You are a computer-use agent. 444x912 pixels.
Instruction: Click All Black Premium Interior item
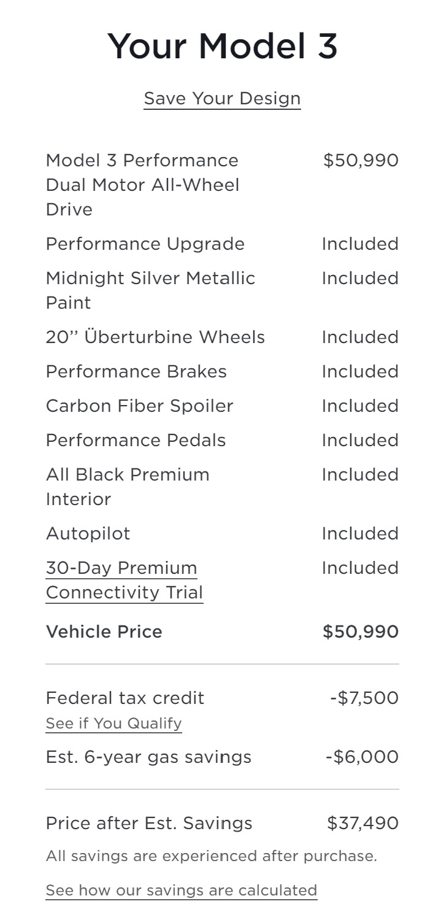(x=128, y=486)
